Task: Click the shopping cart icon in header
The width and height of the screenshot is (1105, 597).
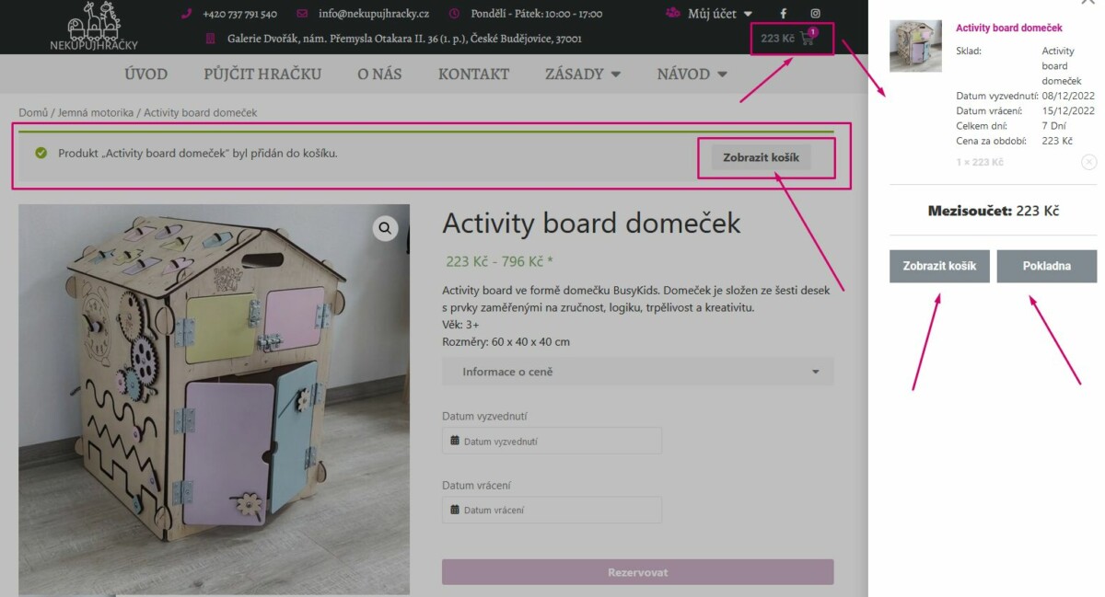Action: (x=808, y=39)
